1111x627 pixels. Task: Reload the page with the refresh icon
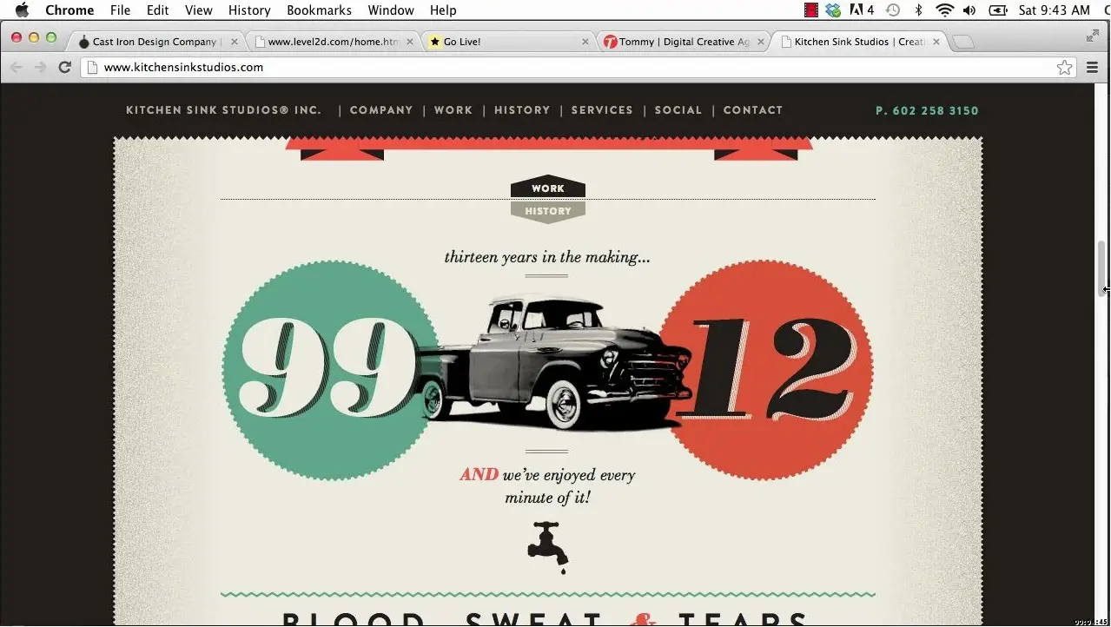(x=64, y=67)
